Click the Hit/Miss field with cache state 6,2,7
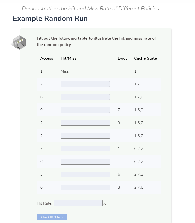The width and height of the screenshot is (195, 223). [x=85, y=161]
